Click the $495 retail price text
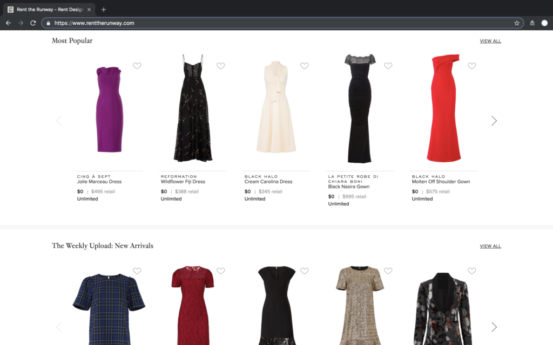The width and height of the screenshot is (553, 345). (103, 191)
